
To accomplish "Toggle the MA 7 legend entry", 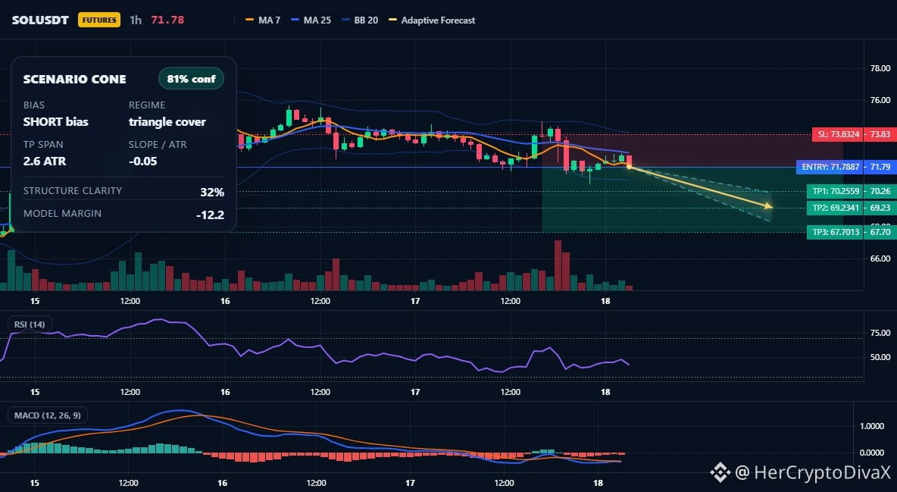I will click(x=263, y=20).
